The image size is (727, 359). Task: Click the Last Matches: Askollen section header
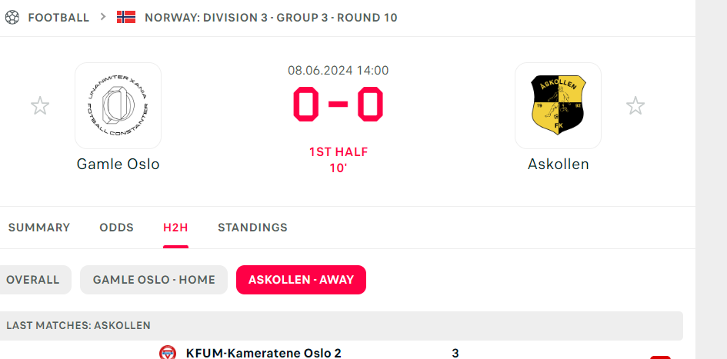point(342,326)
